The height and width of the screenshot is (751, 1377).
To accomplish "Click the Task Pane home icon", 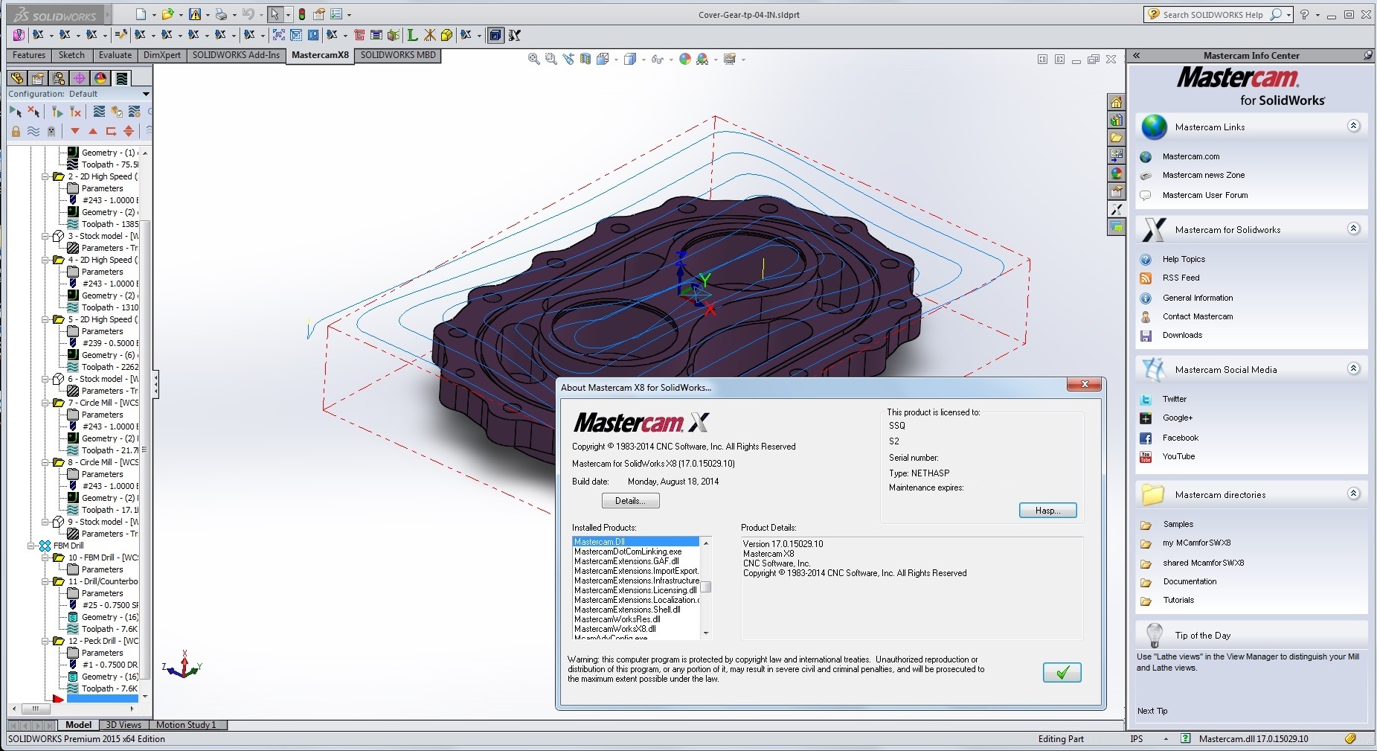I will (x=1116, y=102).
